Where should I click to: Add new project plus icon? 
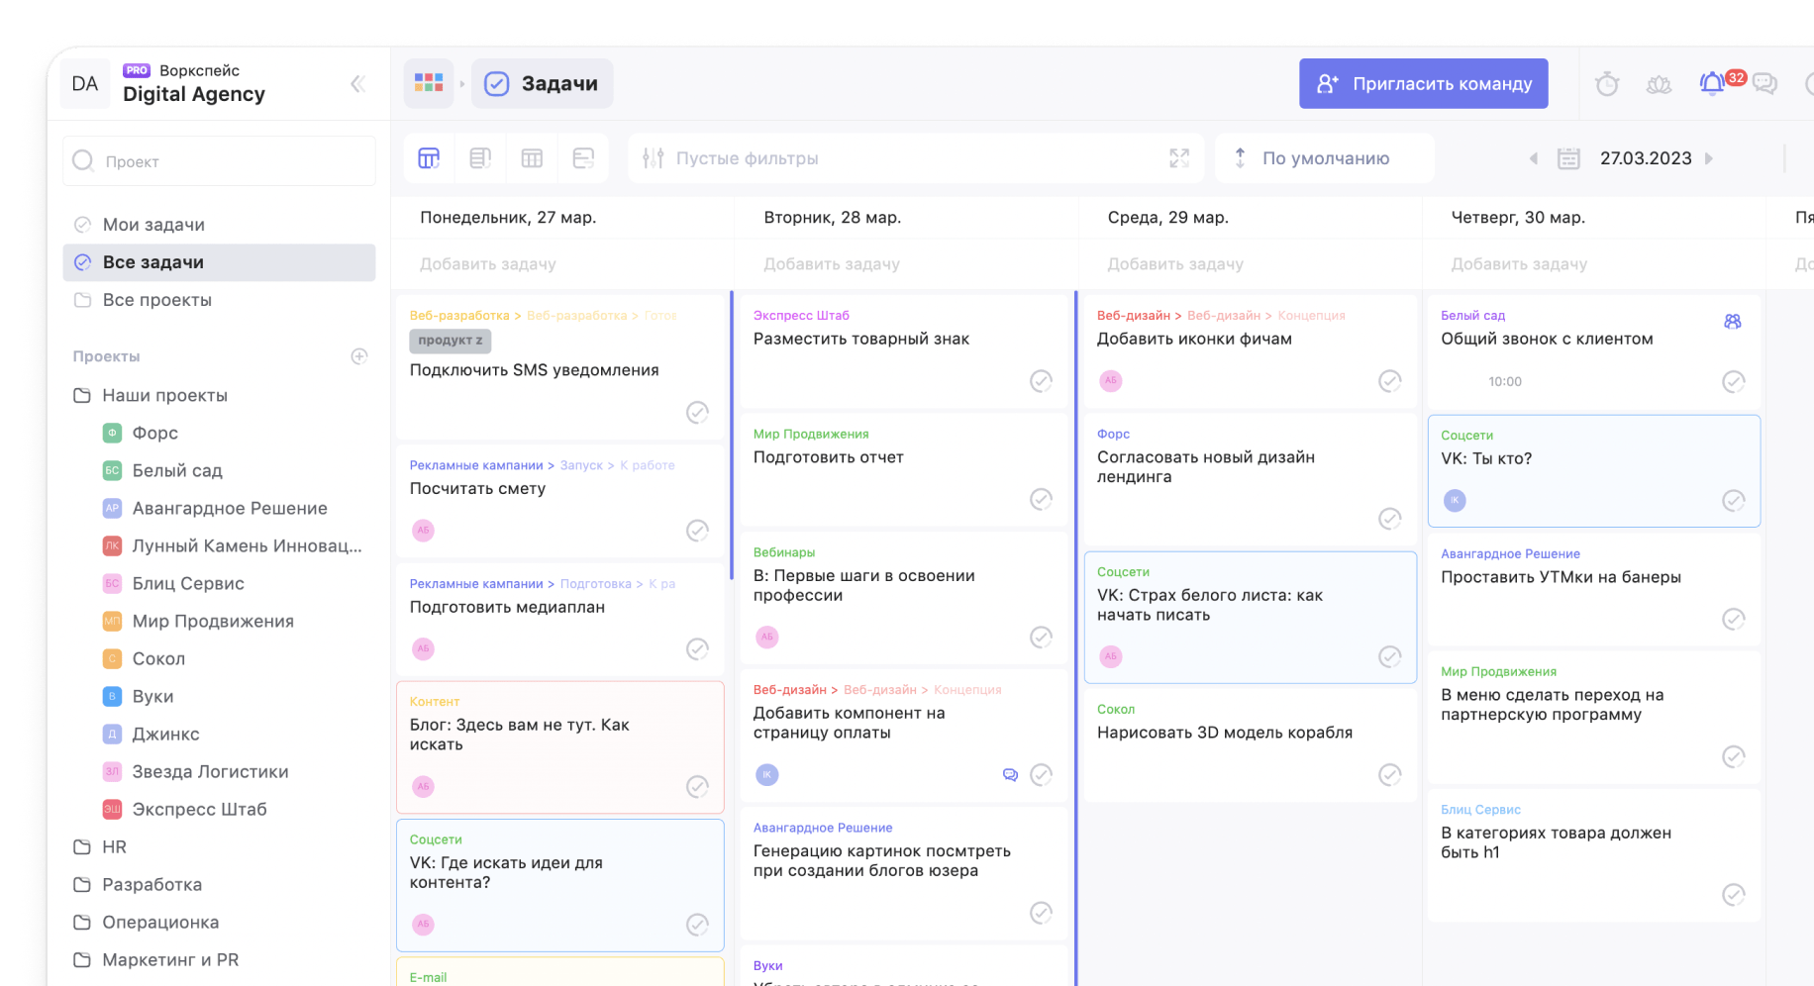pyautogui.click(x=359, y=356)
